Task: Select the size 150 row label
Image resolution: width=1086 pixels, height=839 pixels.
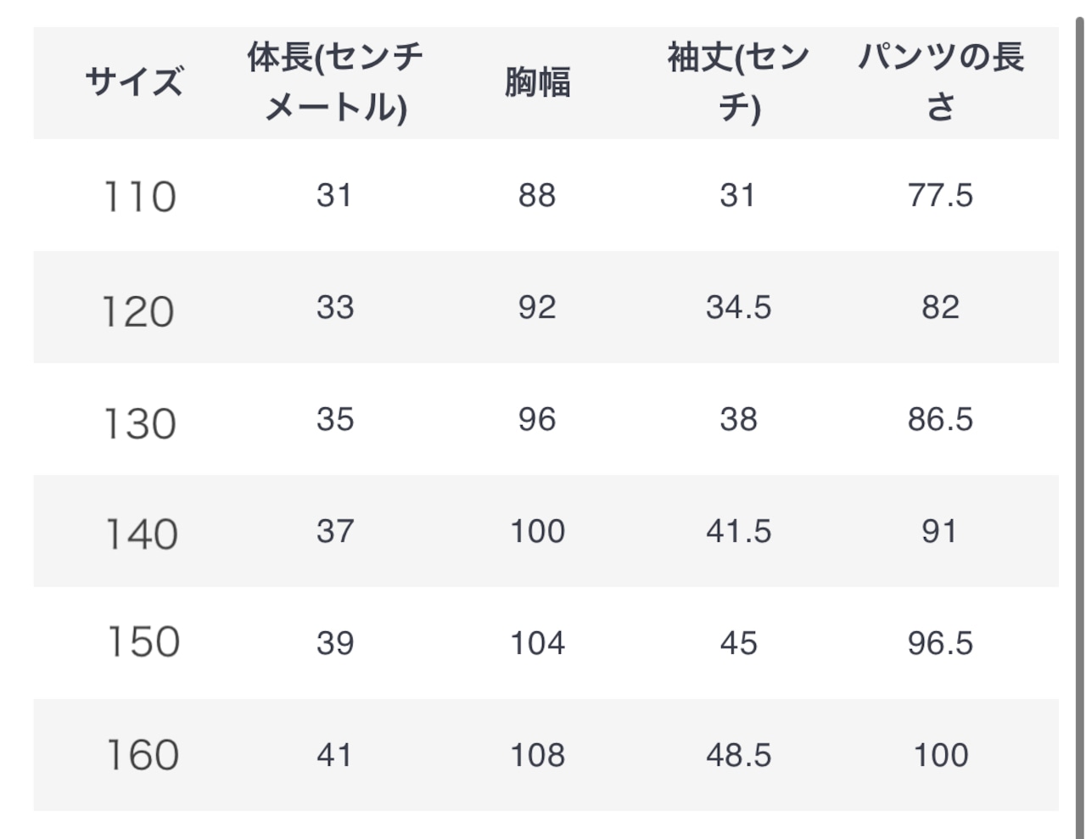Action: [143, 641]
